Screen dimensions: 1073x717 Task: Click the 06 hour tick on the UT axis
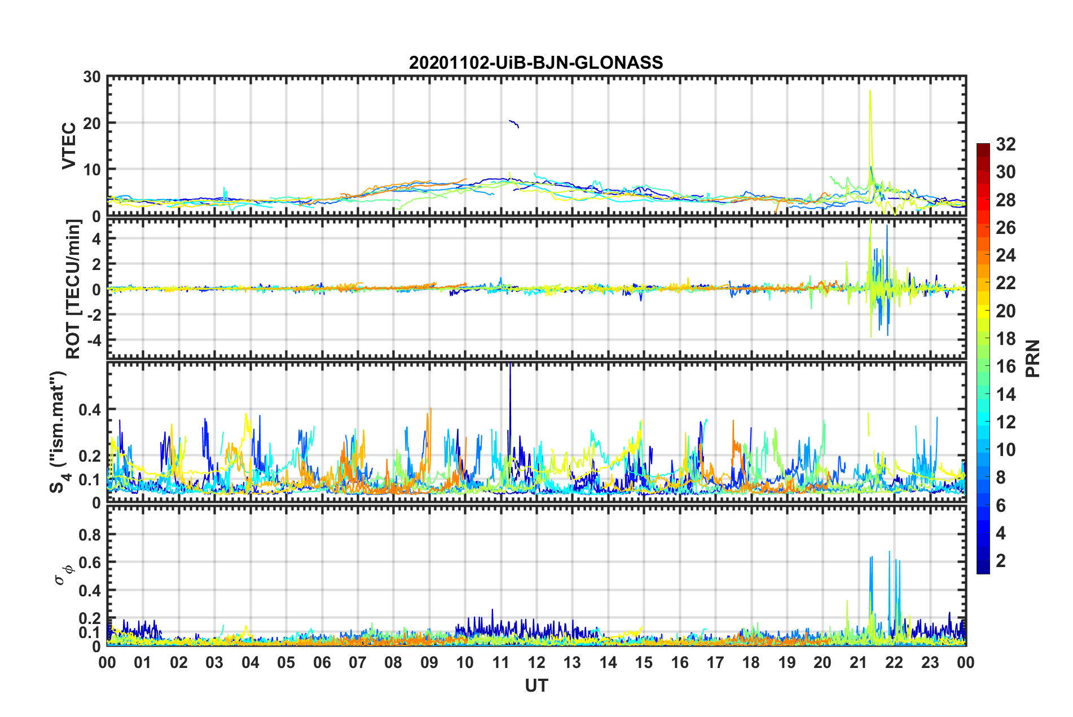coord(322,662)
